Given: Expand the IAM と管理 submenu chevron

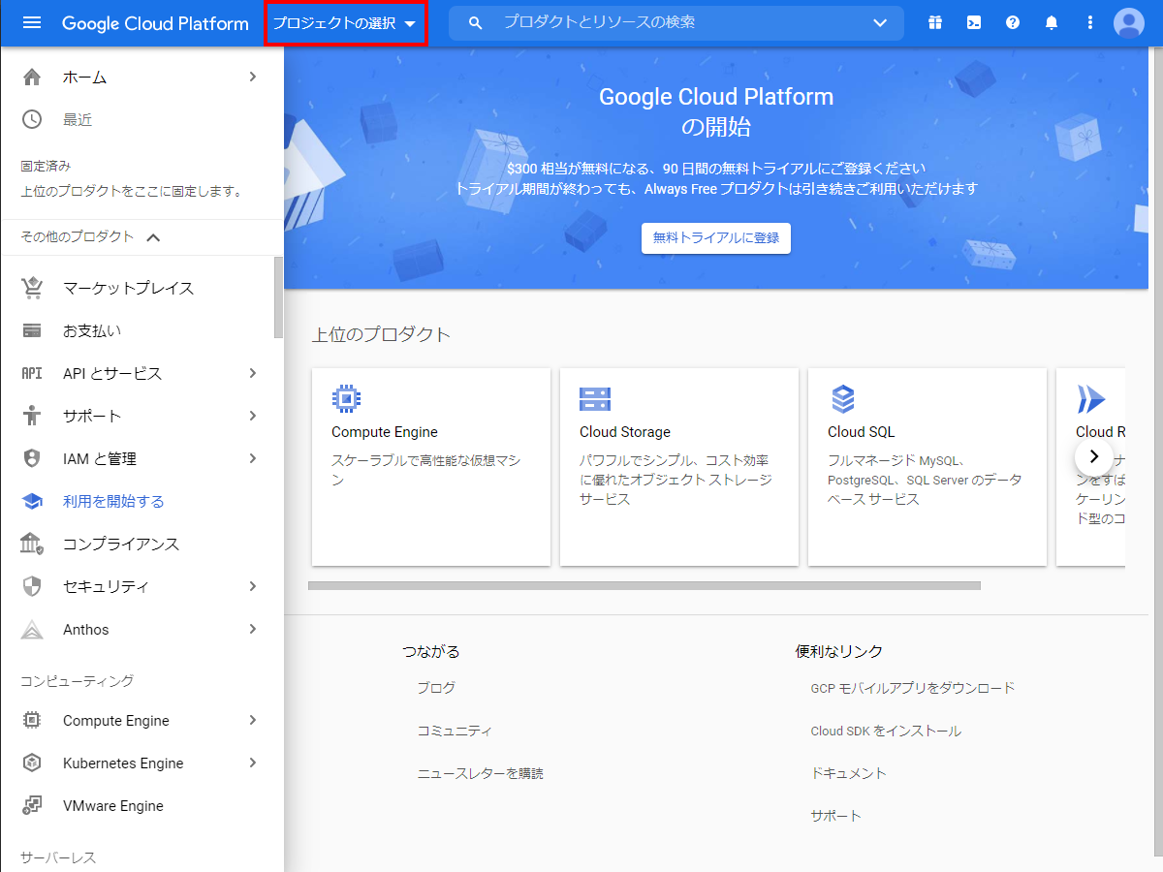Looking at the screenshot, I should pyautogui.click(x=253, y=458).
